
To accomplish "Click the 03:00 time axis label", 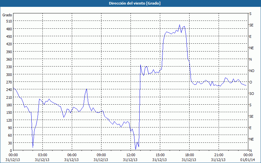I will tap(42, 155).
